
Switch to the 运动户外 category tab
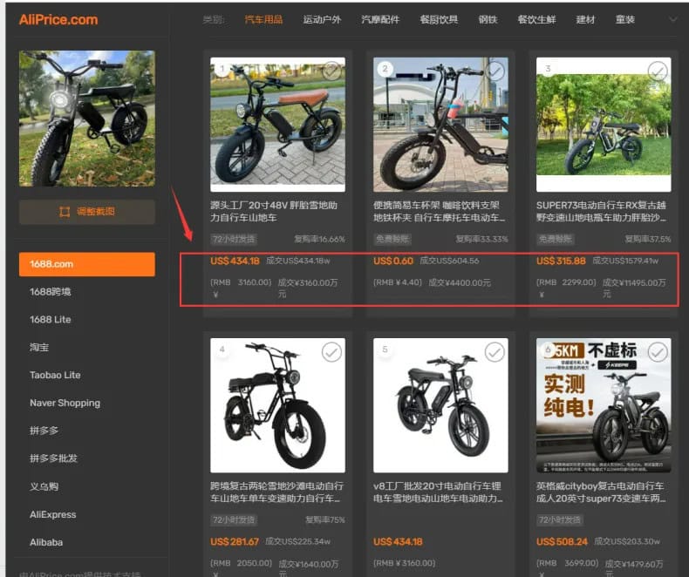(x=322, y=19)
